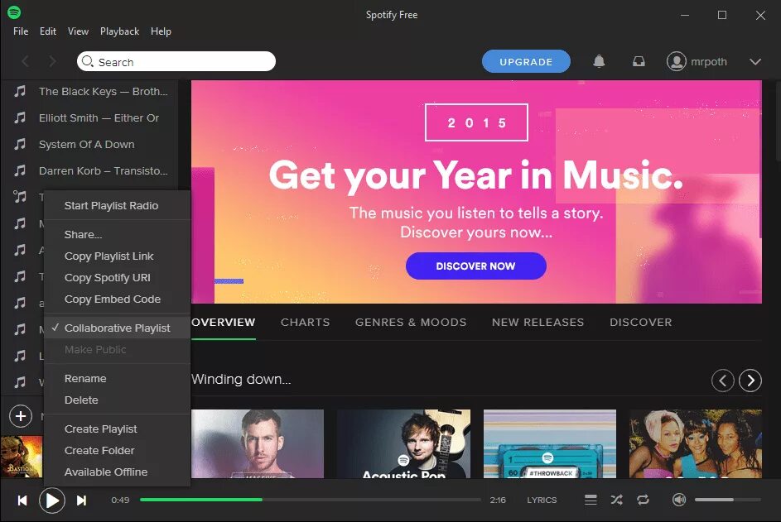Toggle the checked Collaborative Playlist option
The height and width of the screenshot is (522, 781).
tap(117, 328)
